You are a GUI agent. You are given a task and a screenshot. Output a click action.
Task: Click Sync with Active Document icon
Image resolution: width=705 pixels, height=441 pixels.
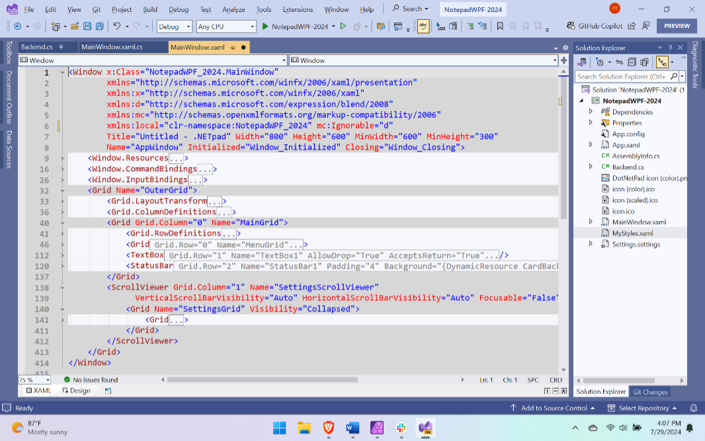tap(620, 62)
